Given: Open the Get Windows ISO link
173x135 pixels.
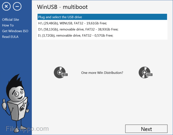Looking at the screenshot, I should [15, 31].
